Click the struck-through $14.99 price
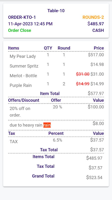Screen dimensions: 112x200 coord(83,84)
